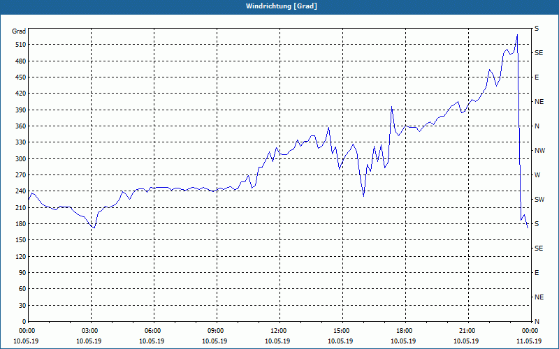Select the "SE" compass label level with 480

click(539, 53)
